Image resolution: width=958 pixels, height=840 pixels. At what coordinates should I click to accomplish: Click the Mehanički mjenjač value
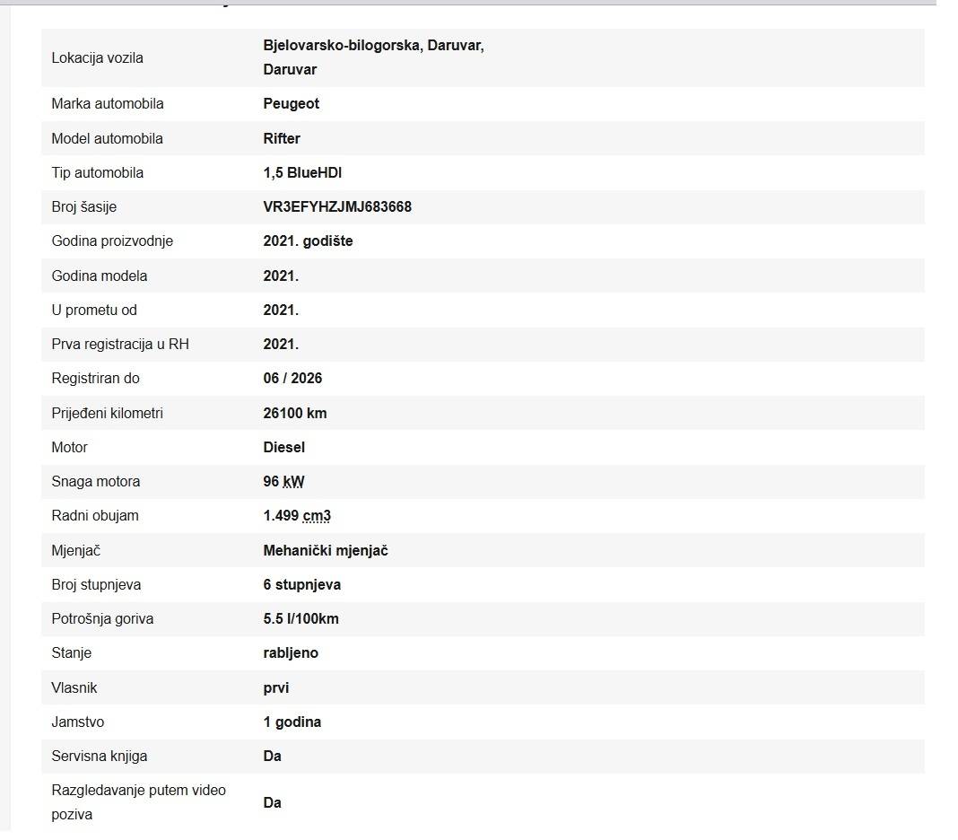tap(326, 551)
